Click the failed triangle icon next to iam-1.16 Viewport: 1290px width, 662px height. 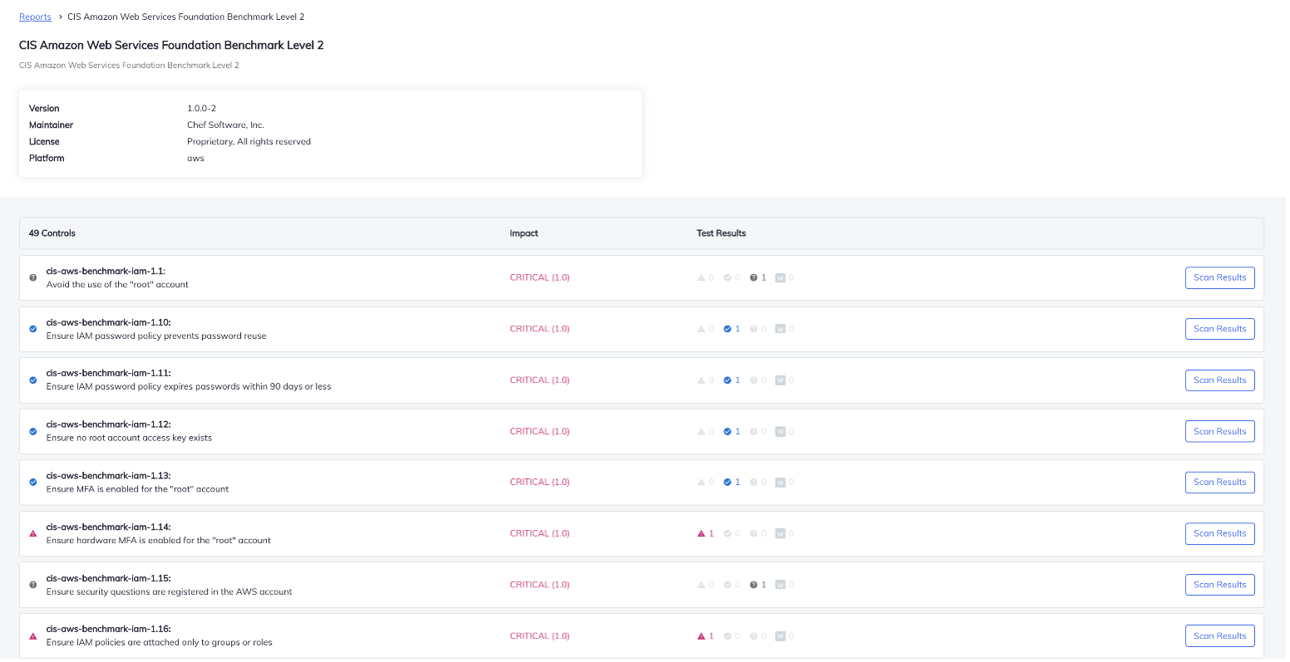pyautogui.click(x=32, y=635)
